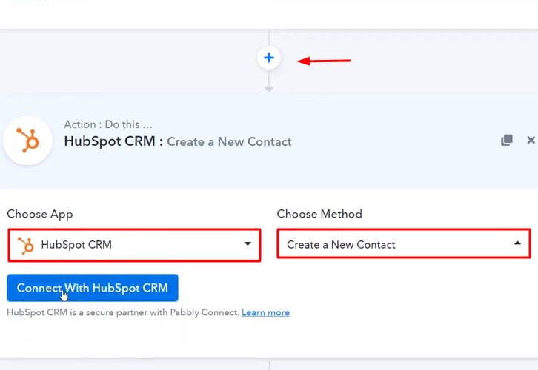Click the gray downward connector arrow
538x370 pixels.
point(269,89)
